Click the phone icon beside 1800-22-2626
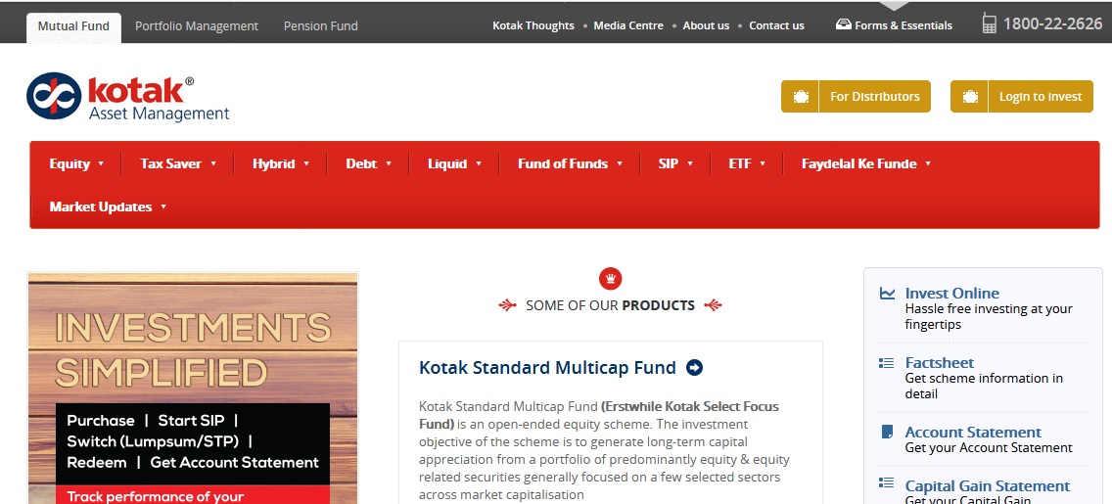 click(989, 24)
